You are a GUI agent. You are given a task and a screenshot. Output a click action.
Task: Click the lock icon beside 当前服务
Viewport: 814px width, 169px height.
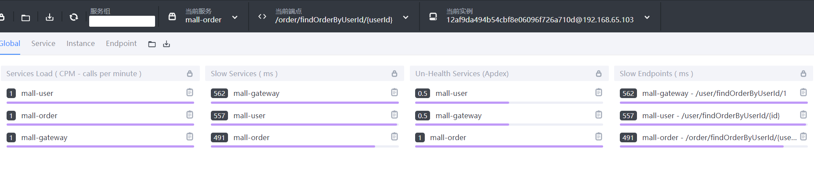172,17
